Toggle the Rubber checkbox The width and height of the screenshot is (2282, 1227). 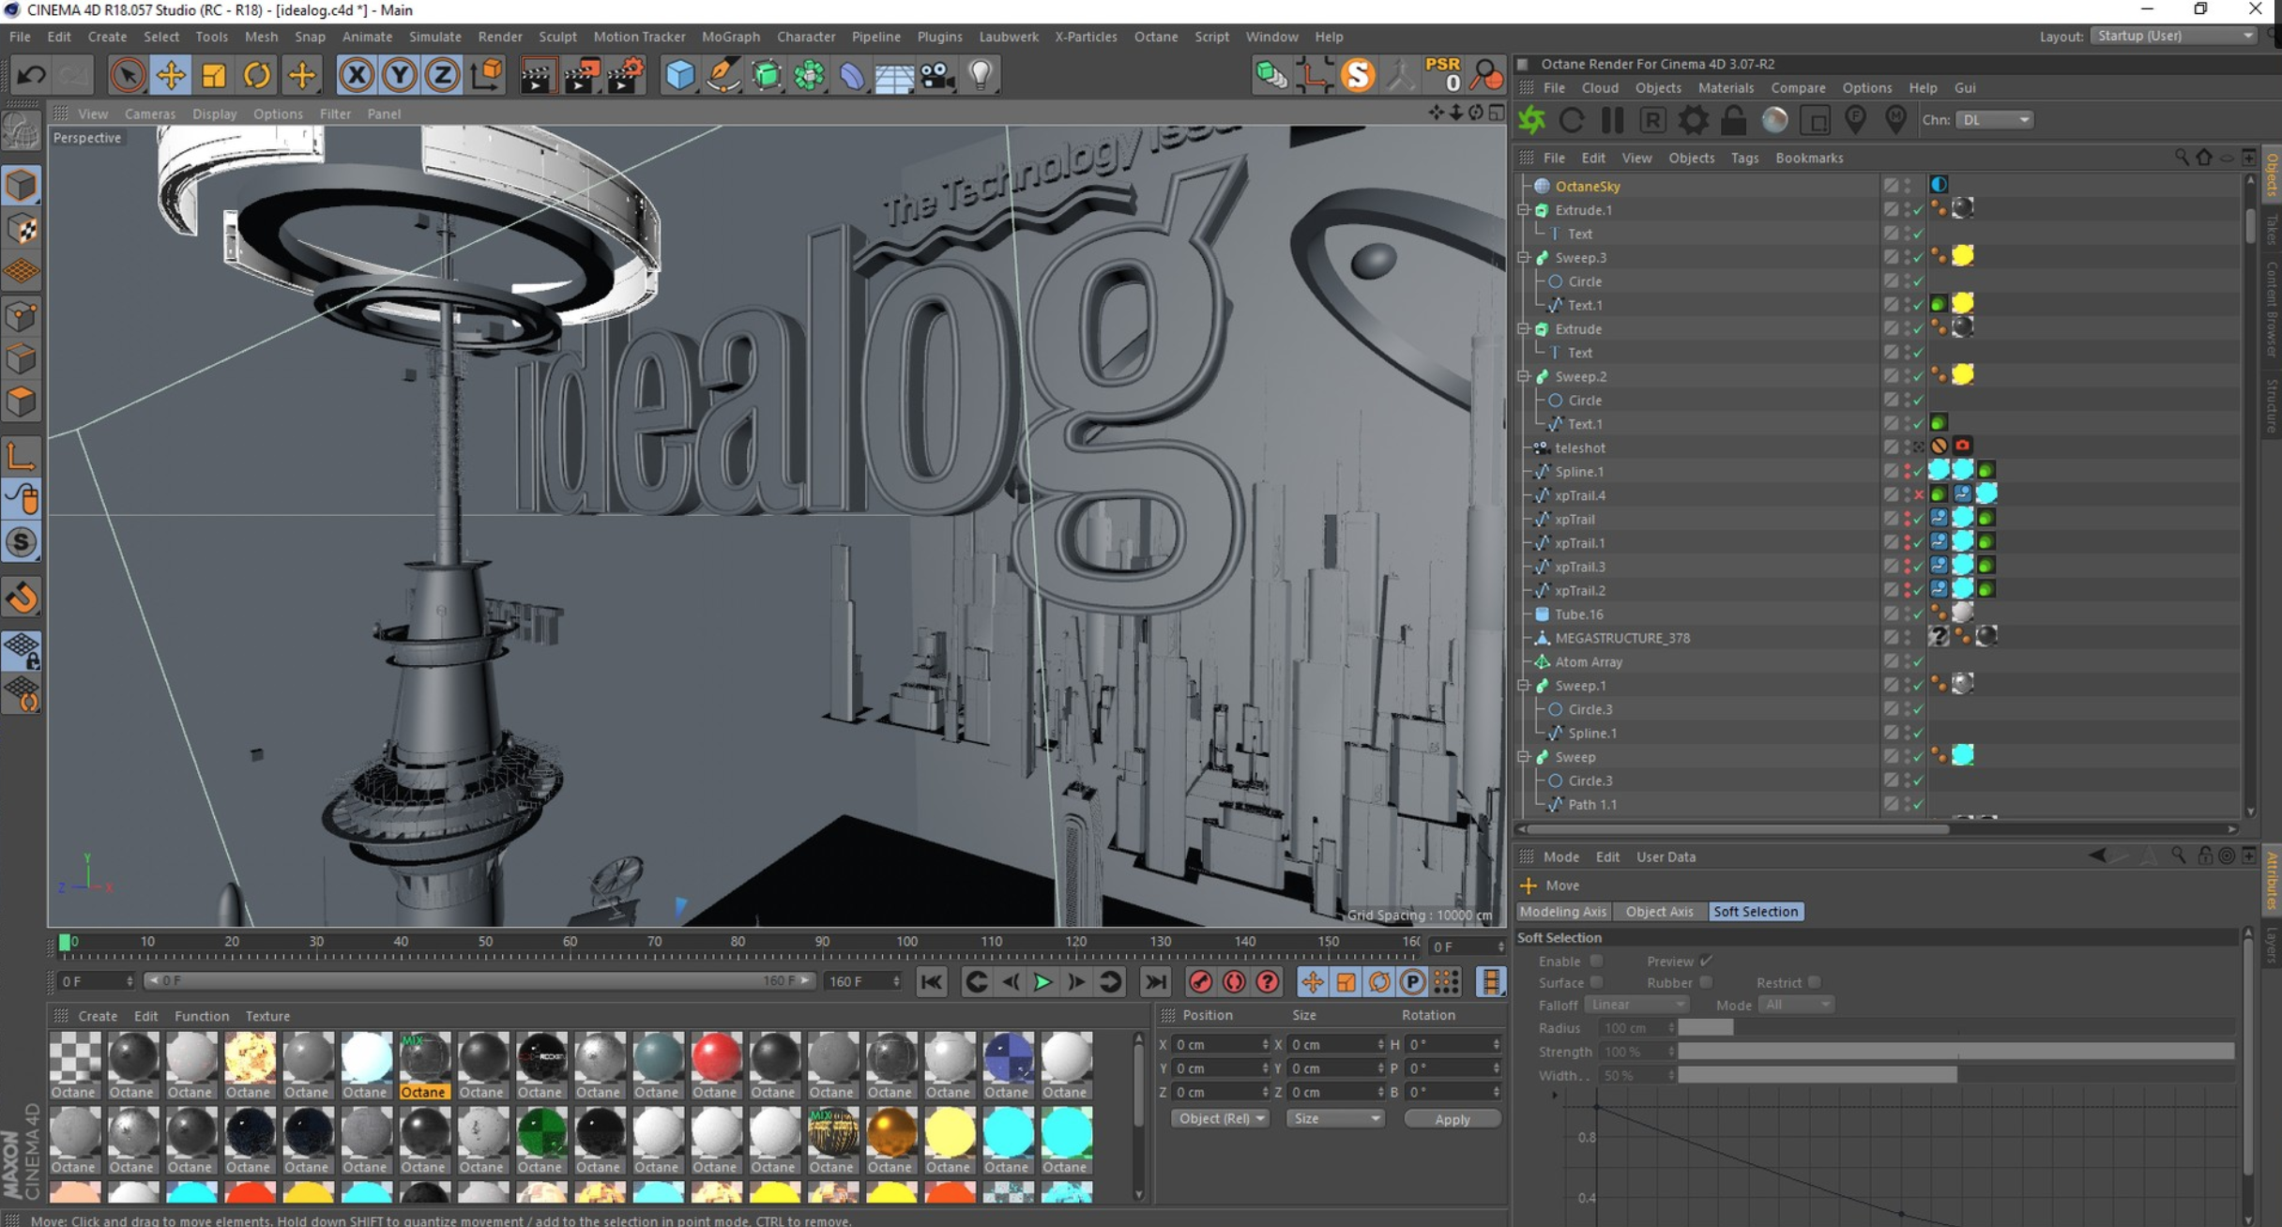(1706, 982)
